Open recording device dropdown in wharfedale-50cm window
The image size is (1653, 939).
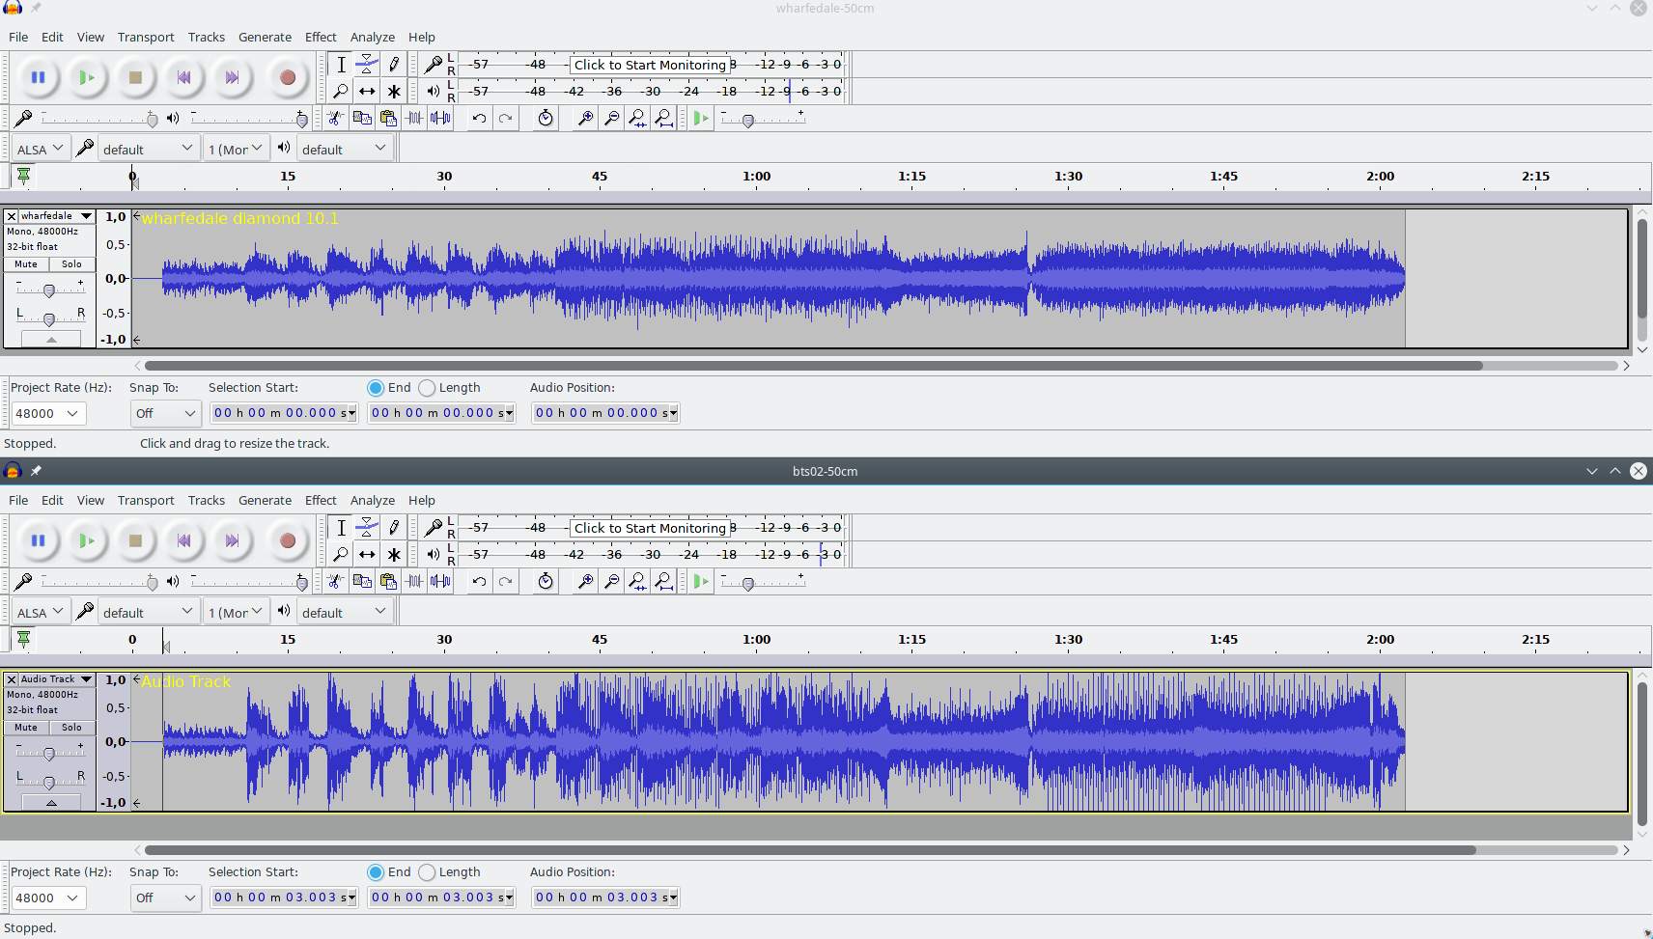tap(148, 149)
